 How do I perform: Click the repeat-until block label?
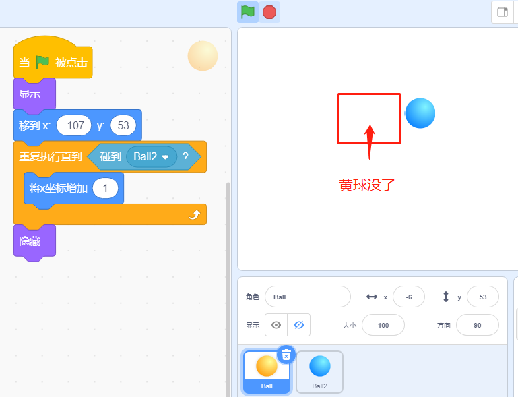point(51,156)
